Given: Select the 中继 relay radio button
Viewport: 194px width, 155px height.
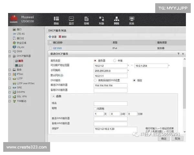Looking at the screenshot, I should [115, 61].
